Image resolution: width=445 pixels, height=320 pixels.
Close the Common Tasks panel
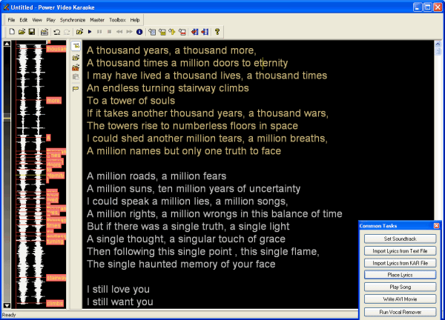437,226
